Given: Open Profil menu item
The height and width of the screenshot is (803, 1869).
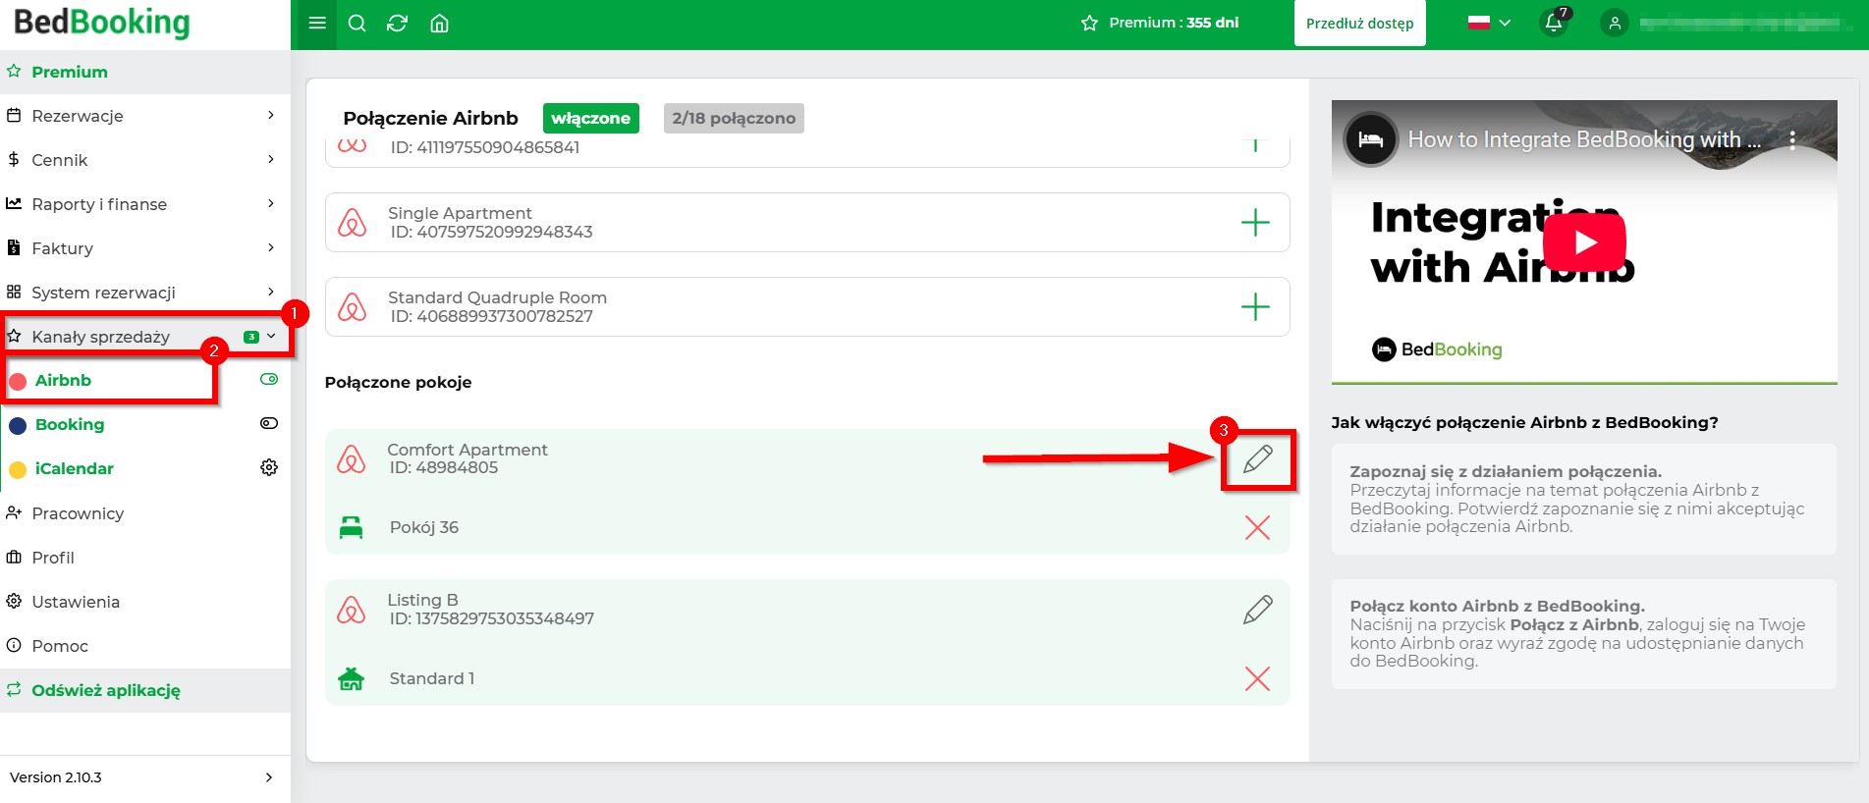Looking at the screenshot, I should pyautogui.click(x=145, y=558).
